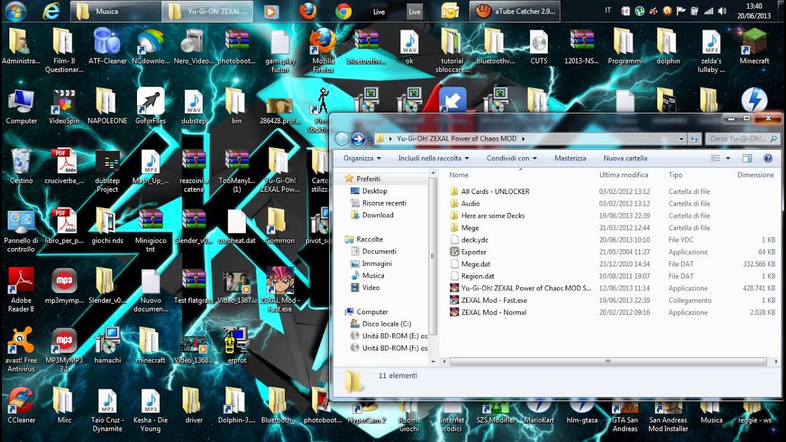Image resolution: width=786 pixels, height=442 pixels.
Task: Sort by the Tipo column header
Action: [699, 175]
